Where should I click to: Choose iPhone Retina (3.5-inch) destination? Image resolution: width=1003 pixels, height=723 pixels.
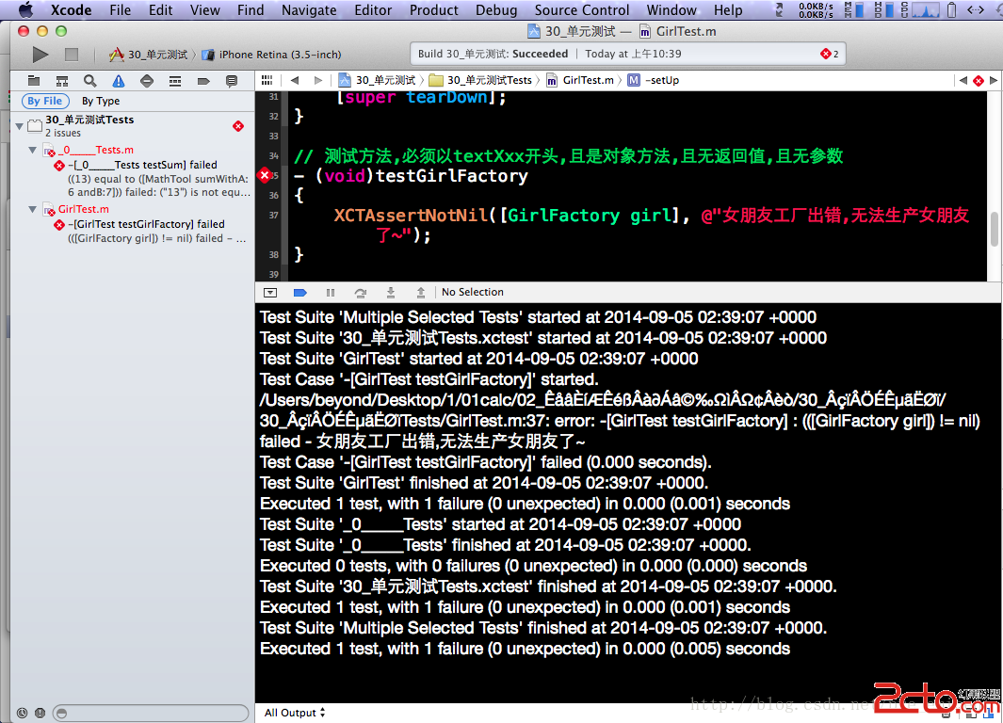pyautogui.click(x=272, y=55)
